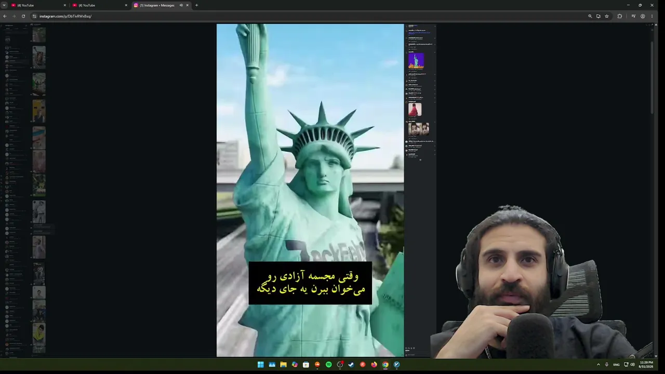Open the browser extensions puzzle icon
The height and width of the screenshot is (374, 665).
[619, 16]
